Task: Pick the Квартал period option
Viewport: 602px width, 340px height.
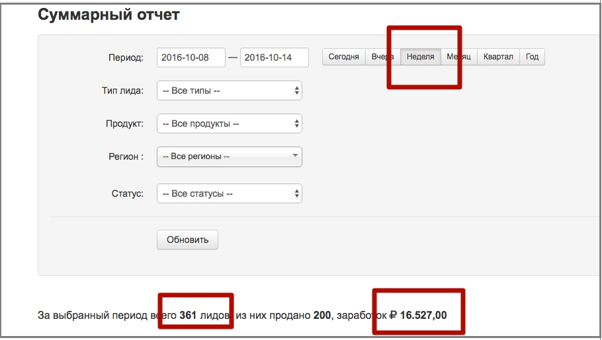Action: point(497,57)
